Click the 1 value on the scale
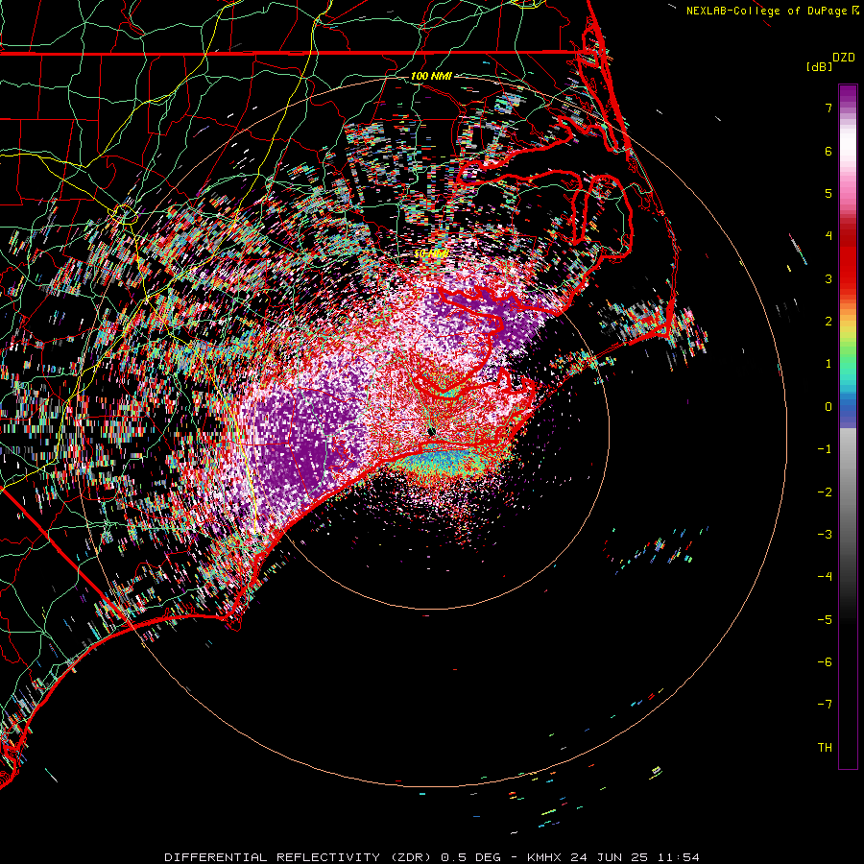Viewport: 864px width, 864px height. [x=828, y=364]
